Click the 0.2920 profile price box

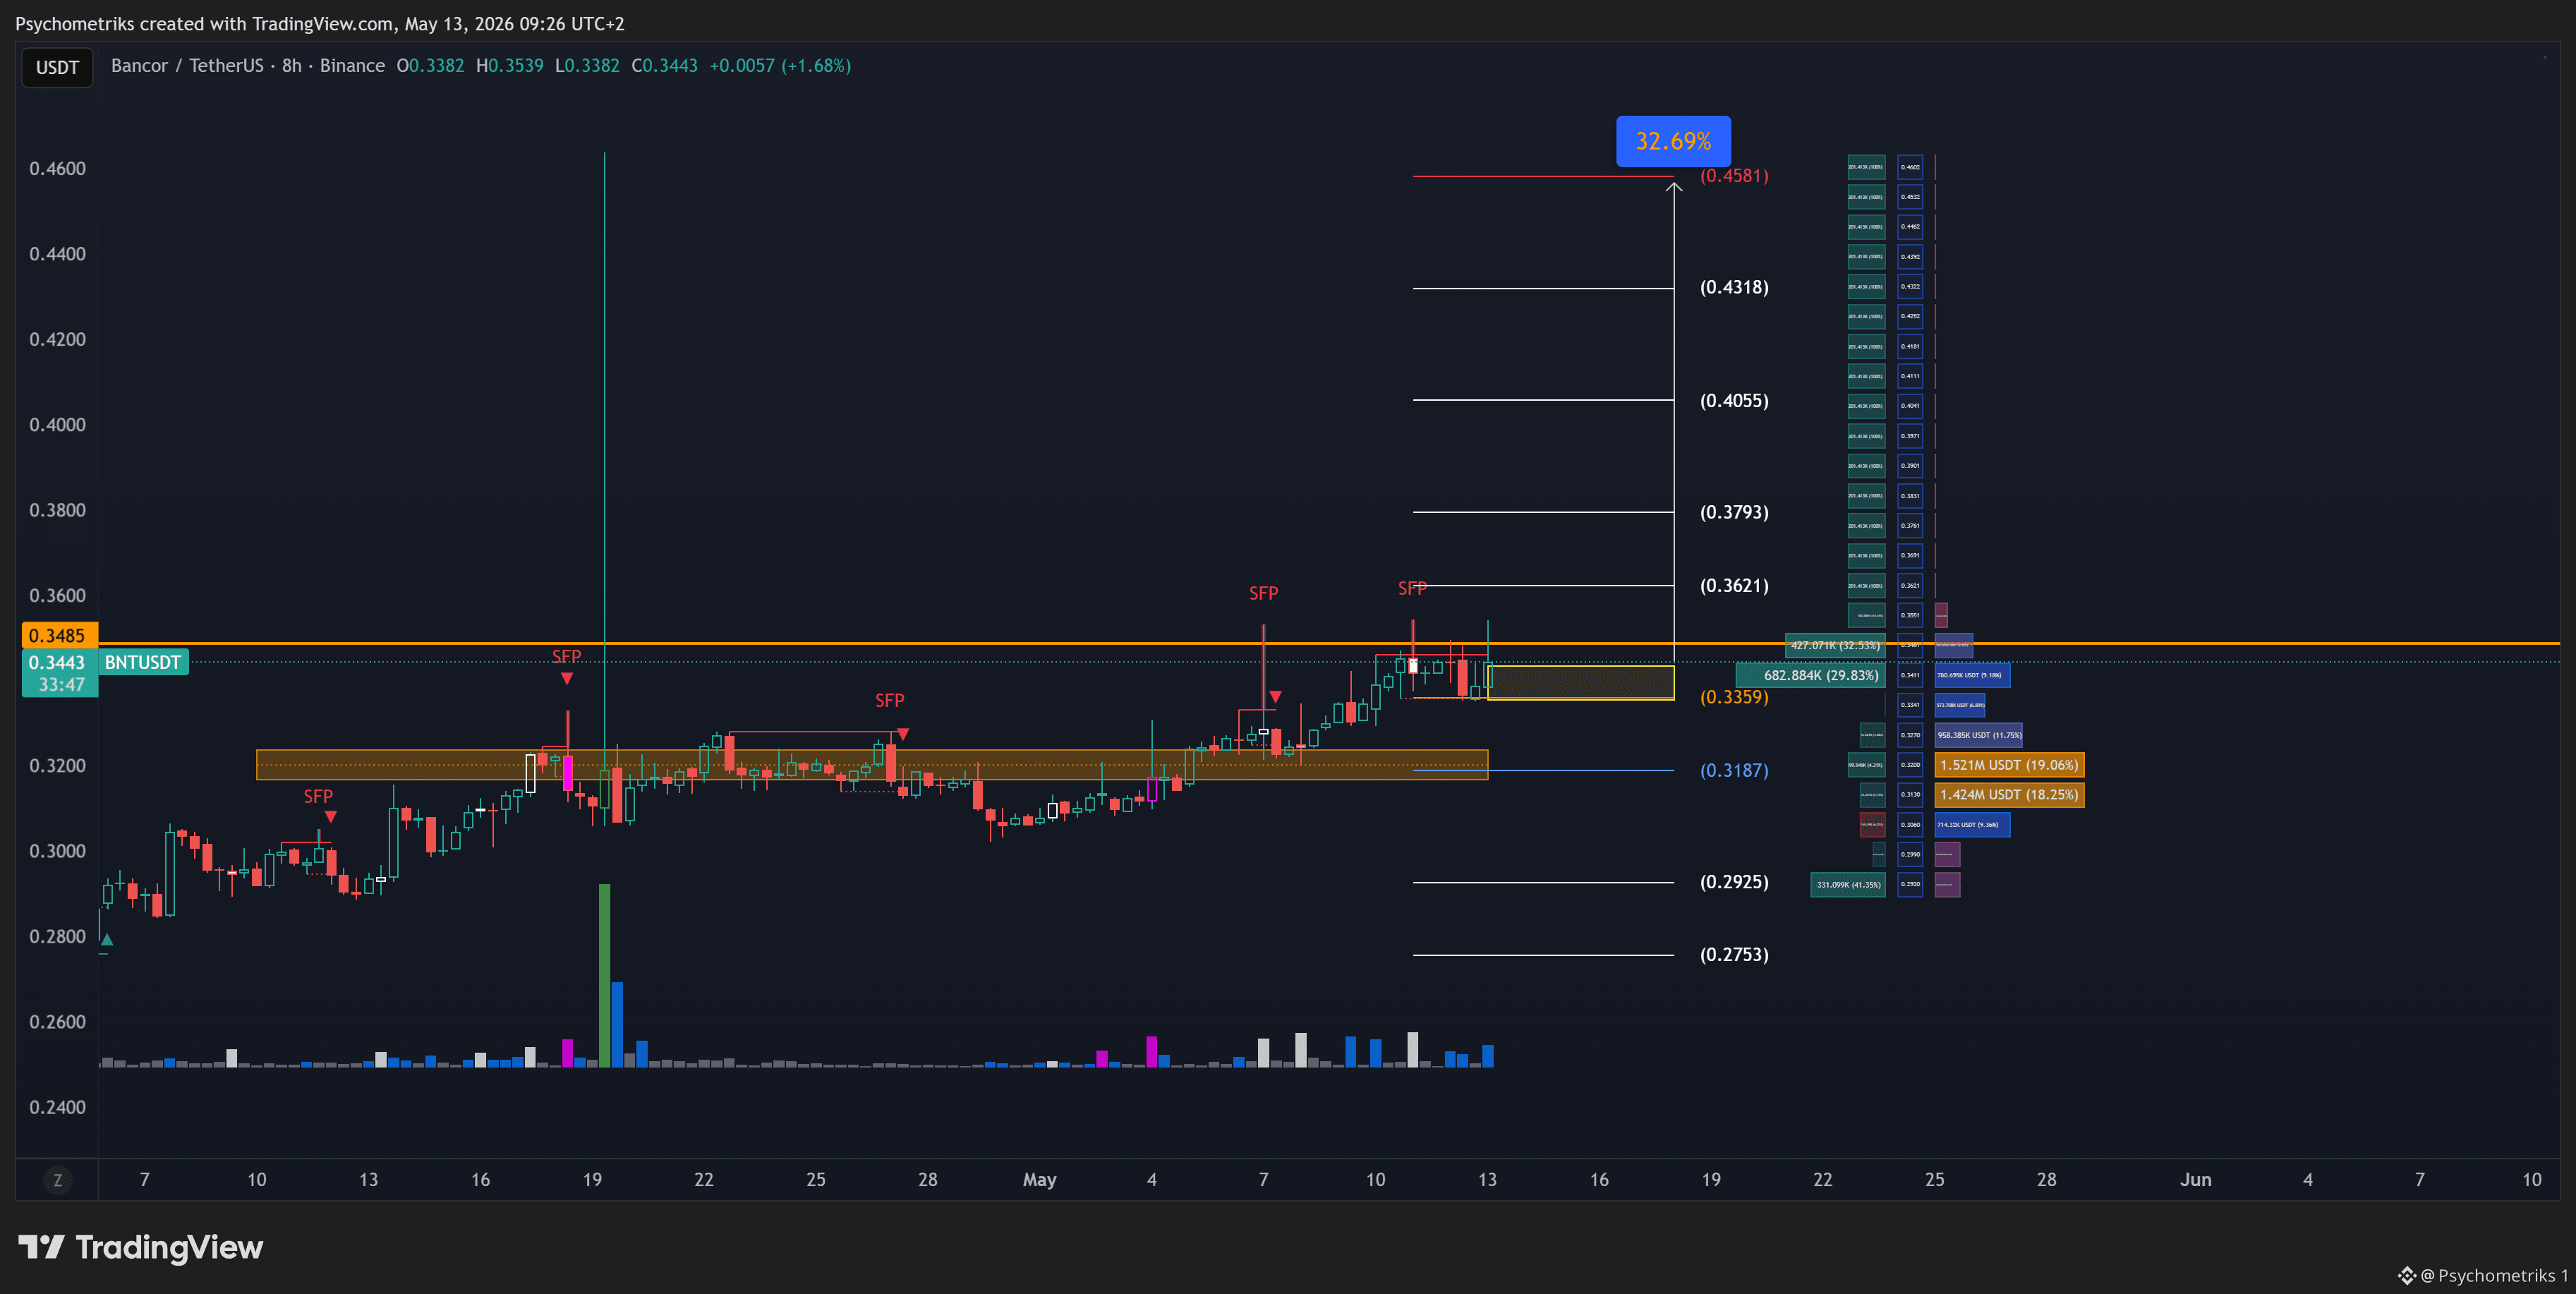1910,885
